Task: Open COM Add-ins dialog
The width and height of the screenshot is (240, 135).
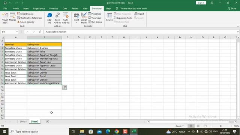Action: coord(66,18)
